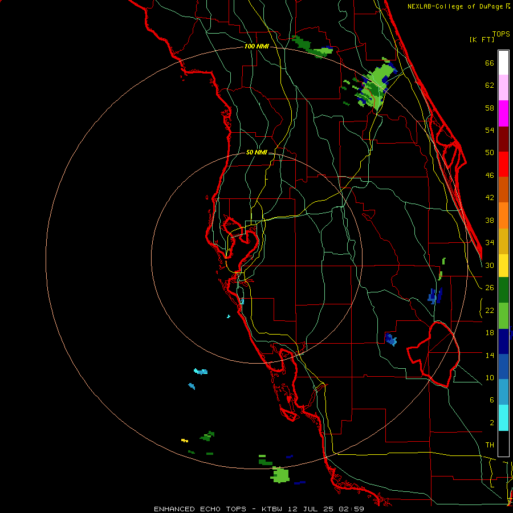
Task: Click the TOPS legend title
Action: tap(501, 34)
